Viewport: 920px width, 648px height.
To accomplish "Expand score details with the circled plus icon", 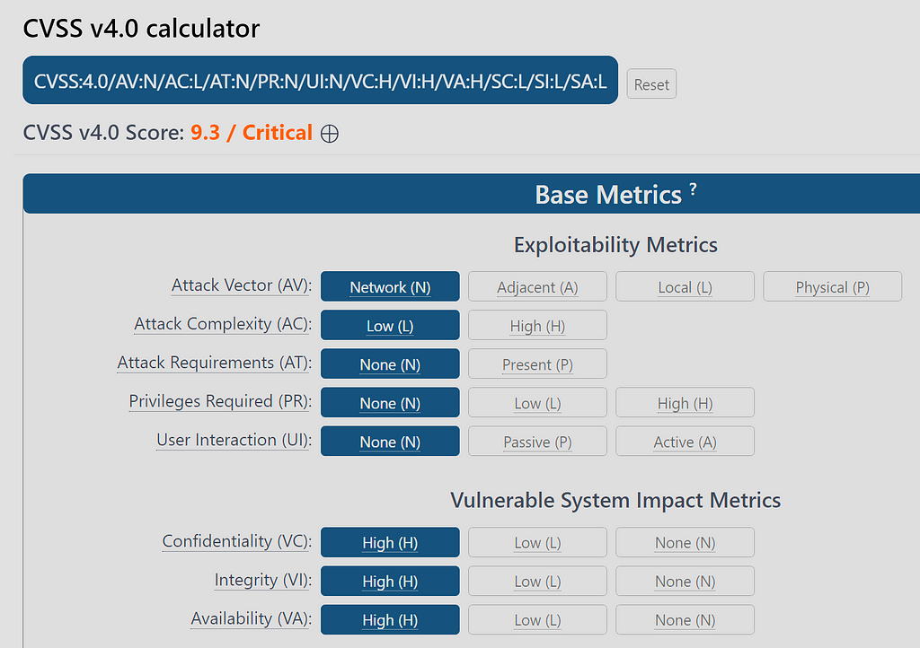I will coord(330,134).
